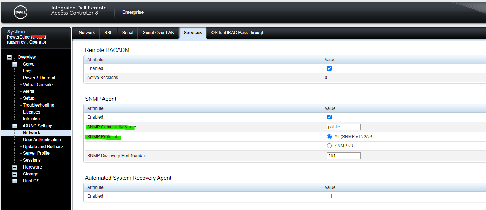Open the Virtual Console page
The height and width of the screenshot is (210, 486).
38,84
